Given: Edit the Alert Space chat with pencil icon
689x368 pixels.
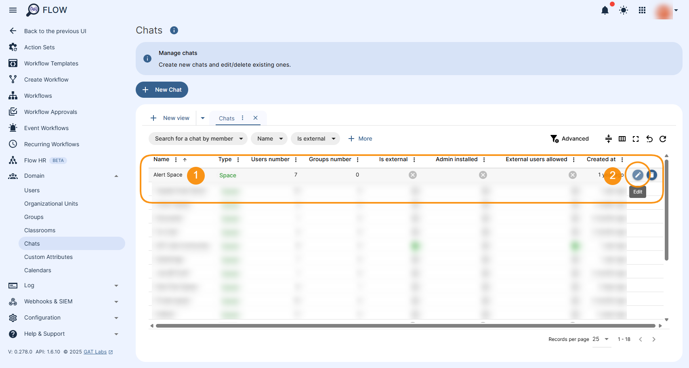Looking at the screenshot, I should tap(637, 175).
